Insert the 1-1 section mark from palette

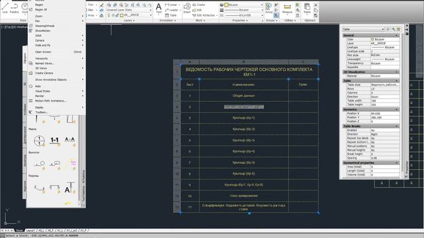point(54,140)
